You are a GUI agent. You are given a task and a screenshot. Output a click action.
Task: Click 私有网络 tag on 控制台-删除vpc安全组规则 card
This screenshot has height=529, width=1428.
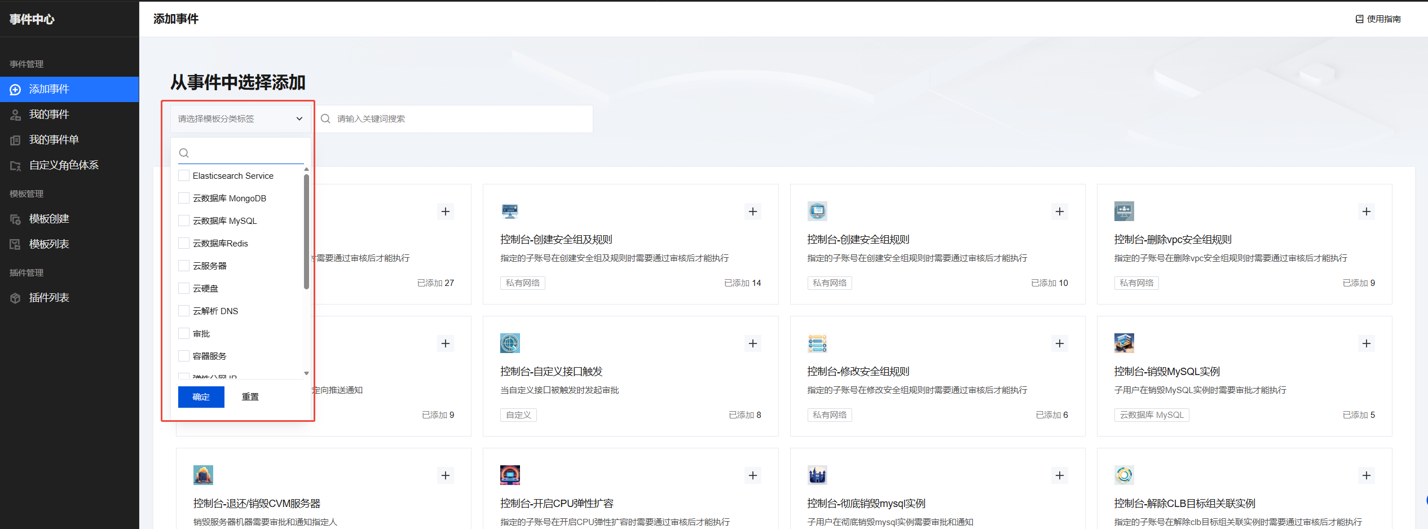[x=1136, y=283]
